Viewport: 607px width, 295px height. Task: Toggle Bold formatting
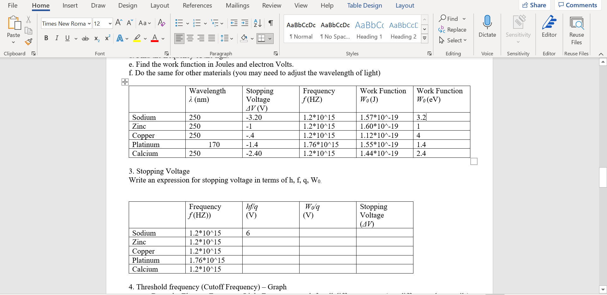tap(46, 38)
